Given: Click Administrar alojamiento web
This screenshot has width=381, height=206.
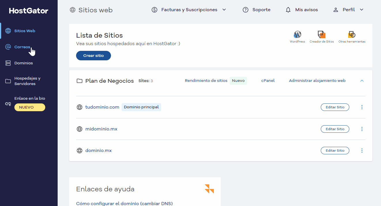Looking at the screenshot, I should 317,80.
